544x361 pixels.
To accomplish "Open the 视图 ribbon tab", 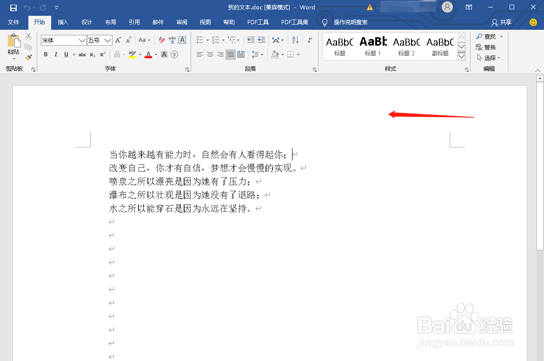I will (x=205, y=22).
